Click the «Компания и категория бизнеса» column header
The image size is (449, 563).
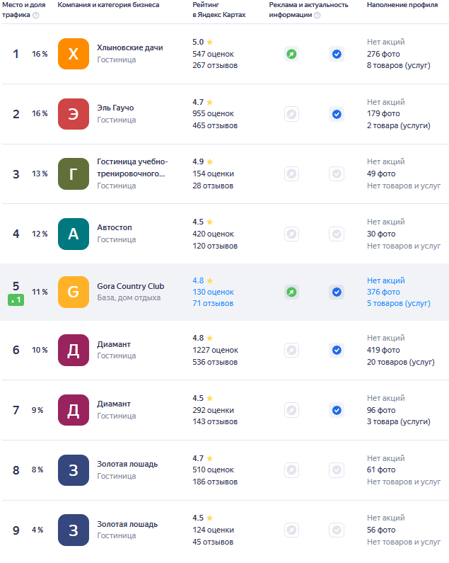click(x=108, y=5)
